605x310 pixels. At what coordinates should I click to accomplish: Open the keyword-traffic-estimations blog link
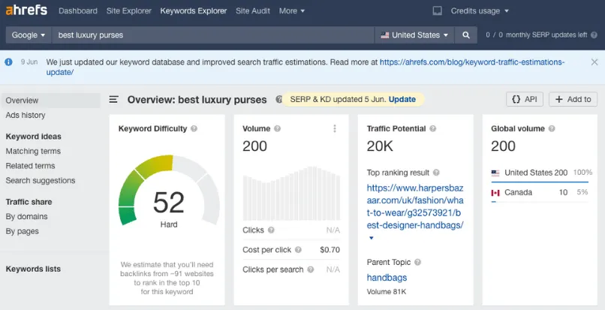[306, 67]
